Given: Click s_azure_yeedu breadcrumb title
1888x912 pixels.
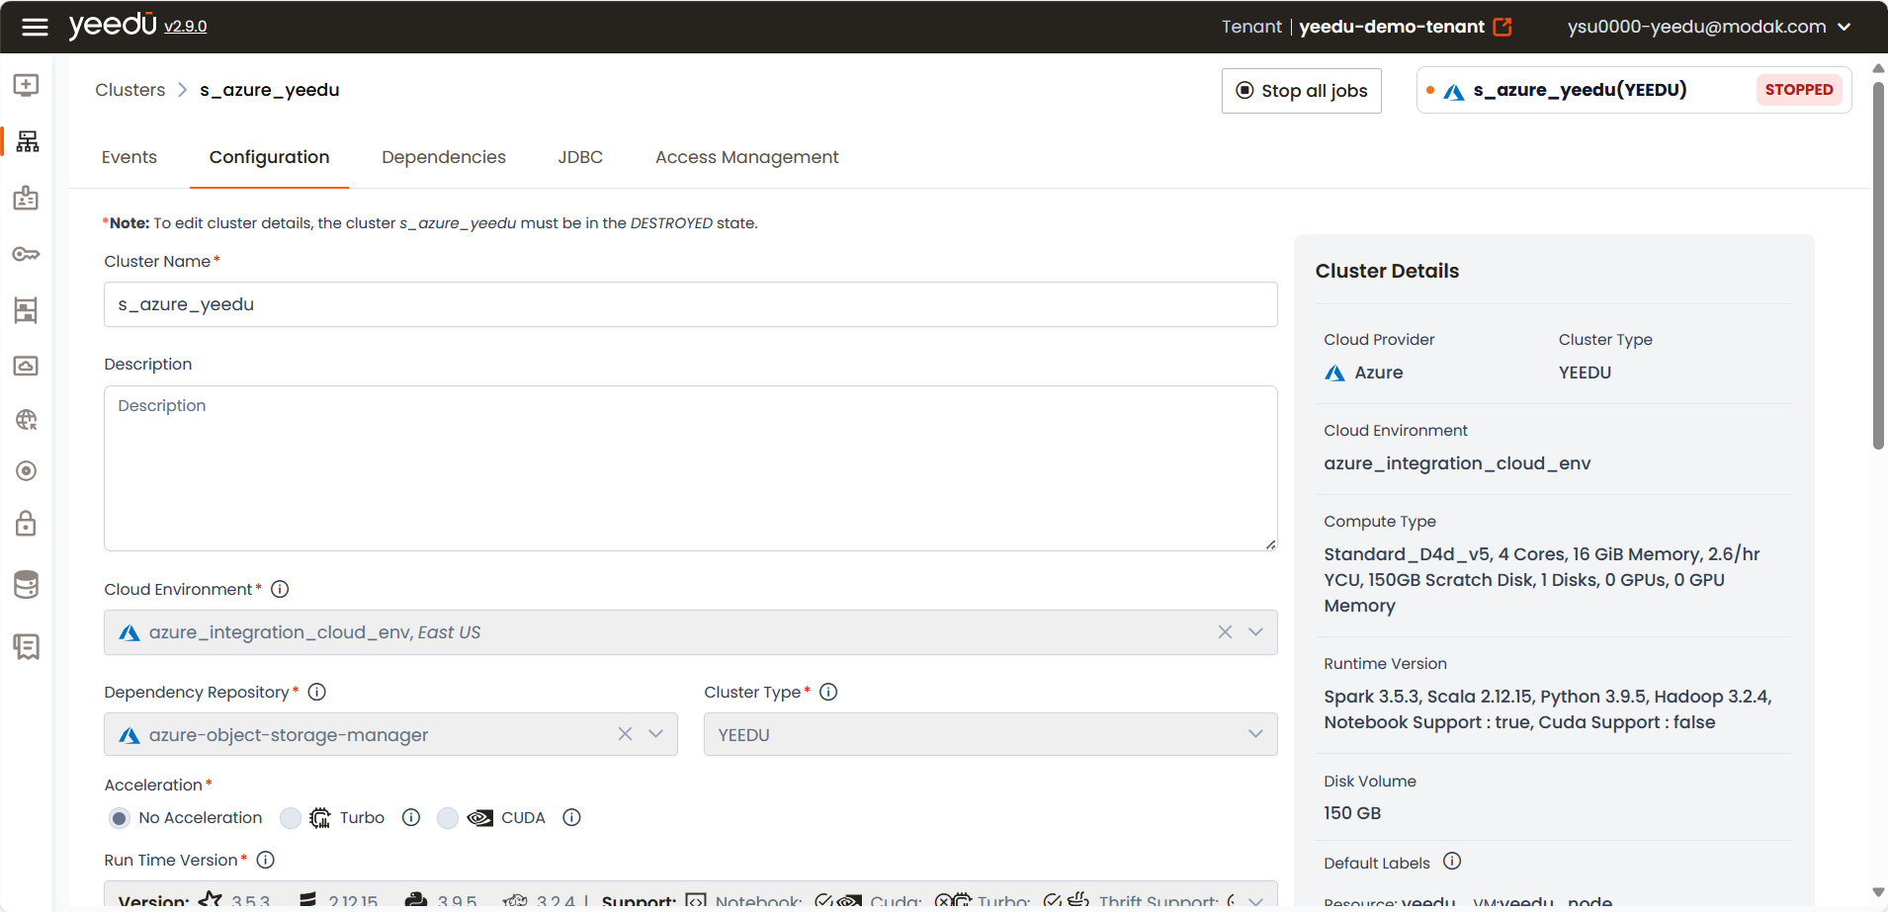Looking at the screenshot, I should coord(270,90).
